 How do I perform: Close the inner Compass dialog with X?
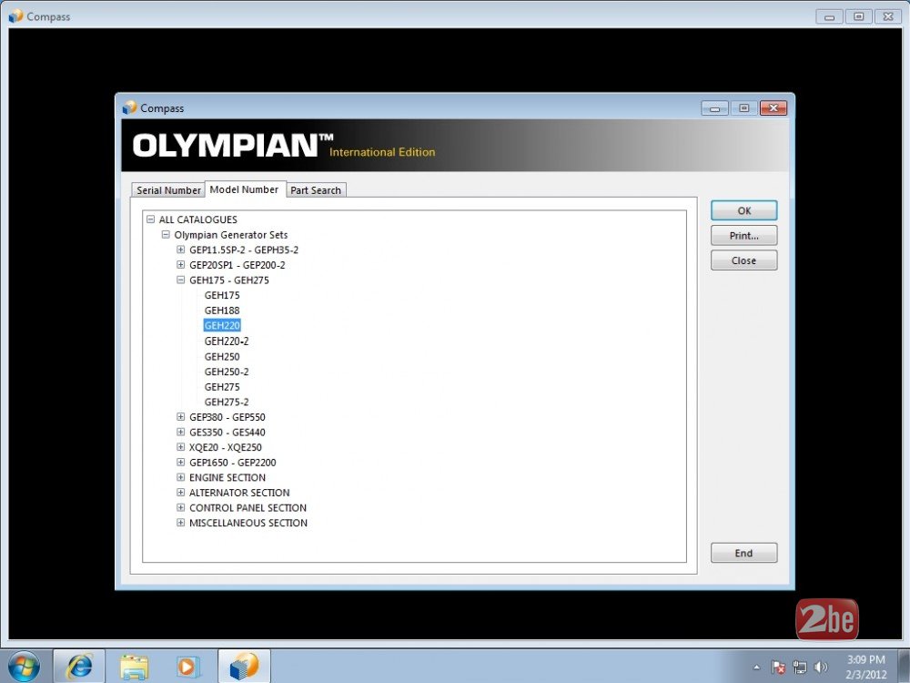click(773, 108)
